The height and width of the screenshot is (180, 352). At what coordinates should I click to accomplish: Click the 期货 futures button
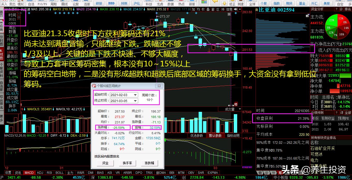[289, 3]
